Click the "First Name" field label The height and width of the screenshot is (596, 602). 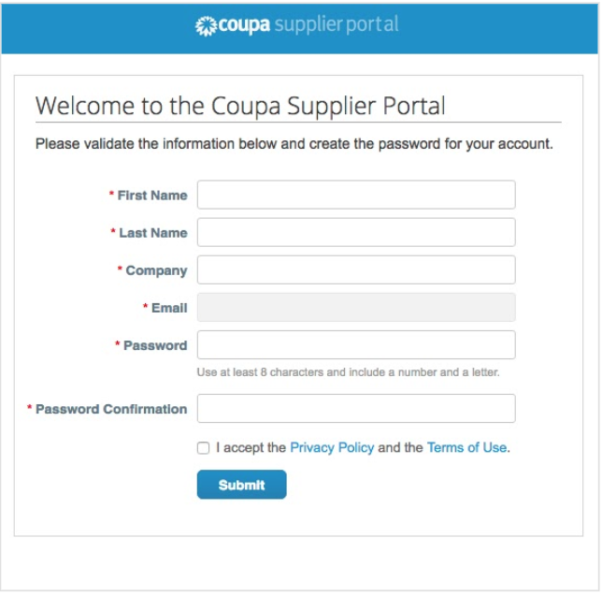click(152, 196)
